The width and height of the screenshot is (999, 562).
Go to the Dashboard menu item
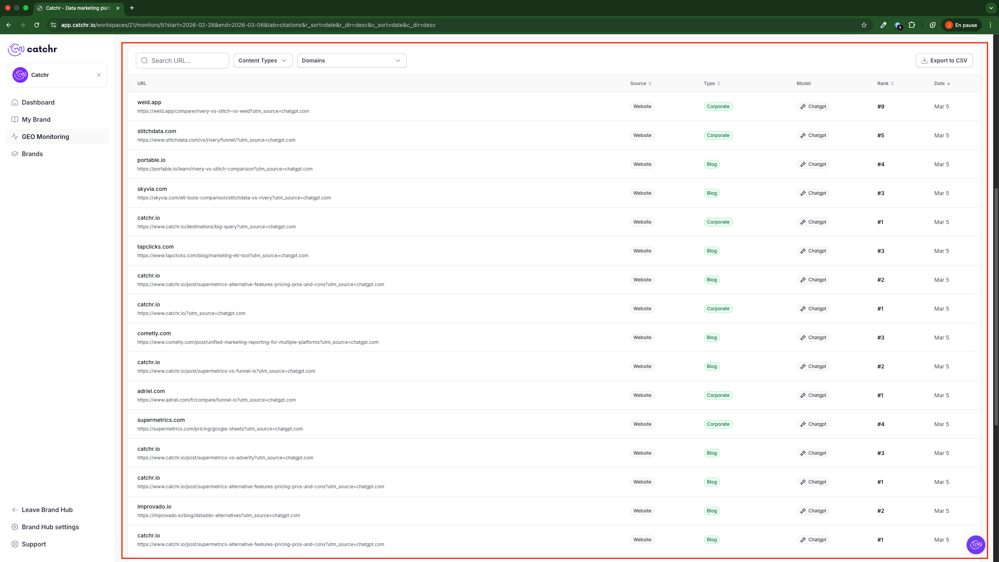click(x=38, y=102)
